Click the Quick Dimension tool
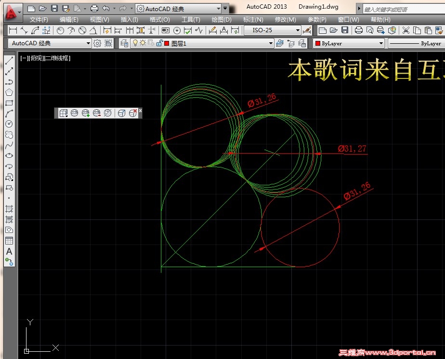445x359 pixels. point(107,30)
